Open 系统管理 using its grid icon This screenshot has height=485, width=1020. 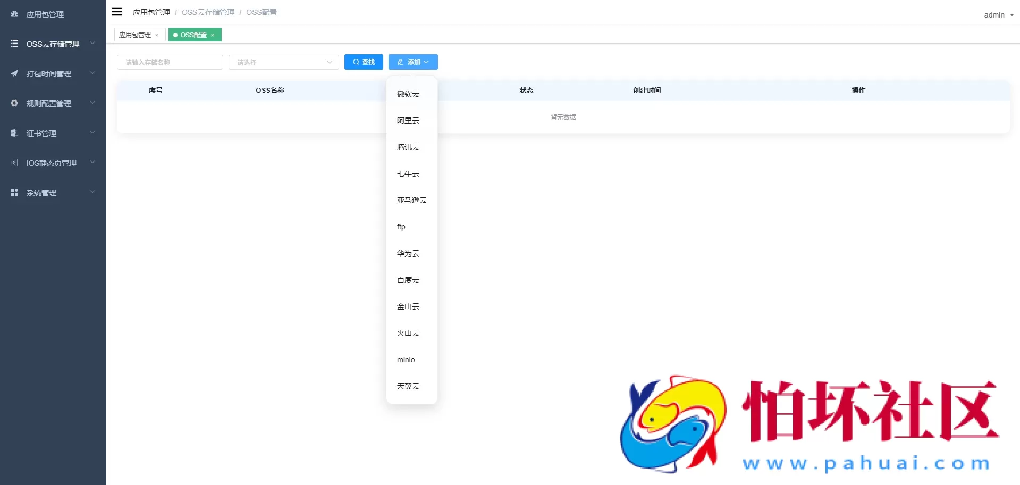14,192
